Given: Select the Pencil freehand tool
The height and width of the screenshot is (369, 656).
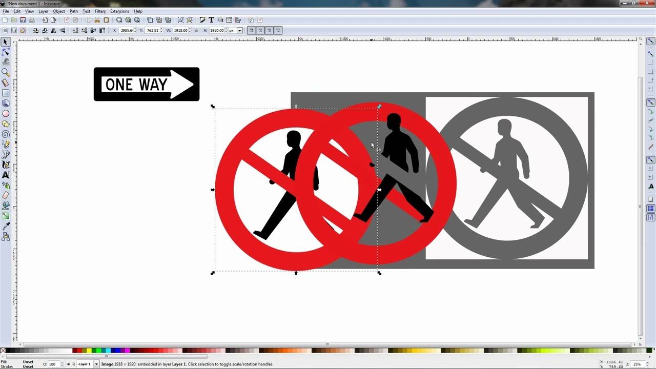Looking at the screenshot, I should click(x=6, y=144).
